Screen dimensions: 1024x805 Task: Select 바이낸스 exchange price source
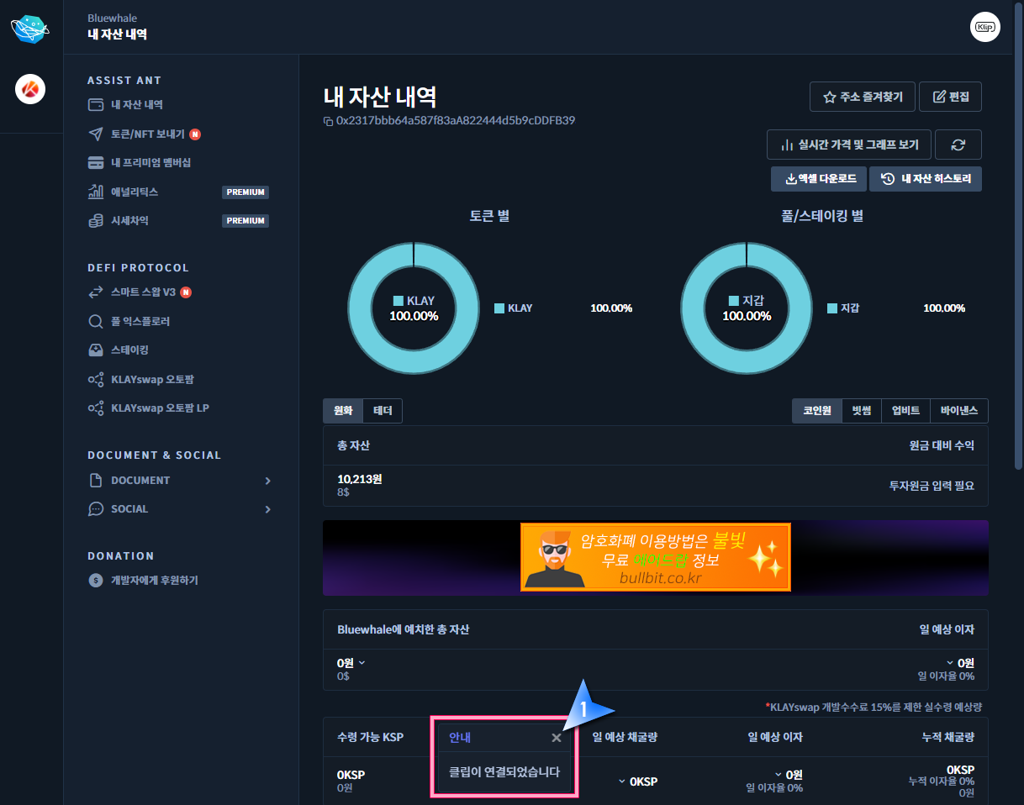pyautogui.click(x=959, y=410)
